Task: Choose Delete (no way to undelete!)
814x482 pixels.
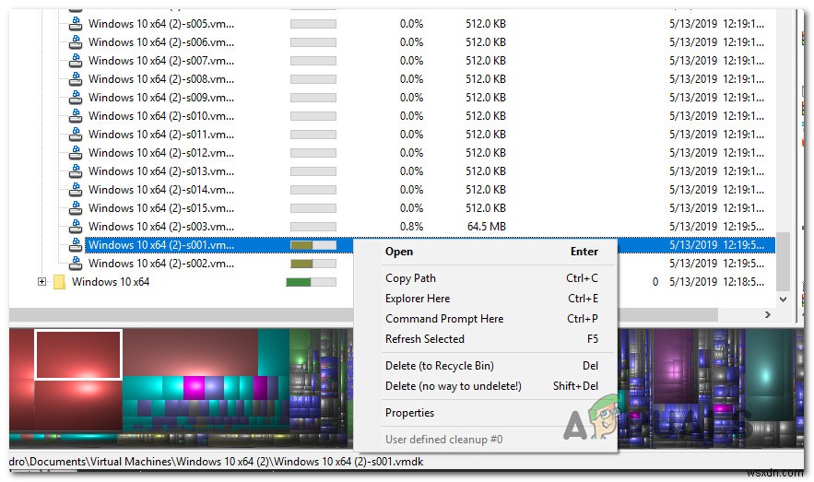Action: [x=486, y=386]
